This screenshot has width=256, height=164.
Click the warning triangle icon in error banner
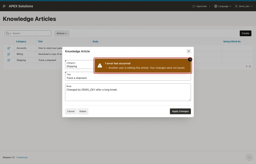(100, 65)
